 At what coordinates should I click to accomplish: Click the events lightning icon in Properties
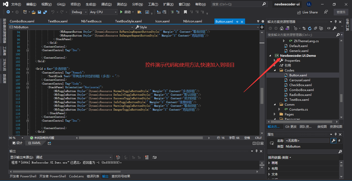[x=339, y=141]
